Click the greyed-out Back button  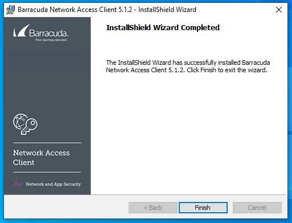pyautogui.click(x=153, y=208)
